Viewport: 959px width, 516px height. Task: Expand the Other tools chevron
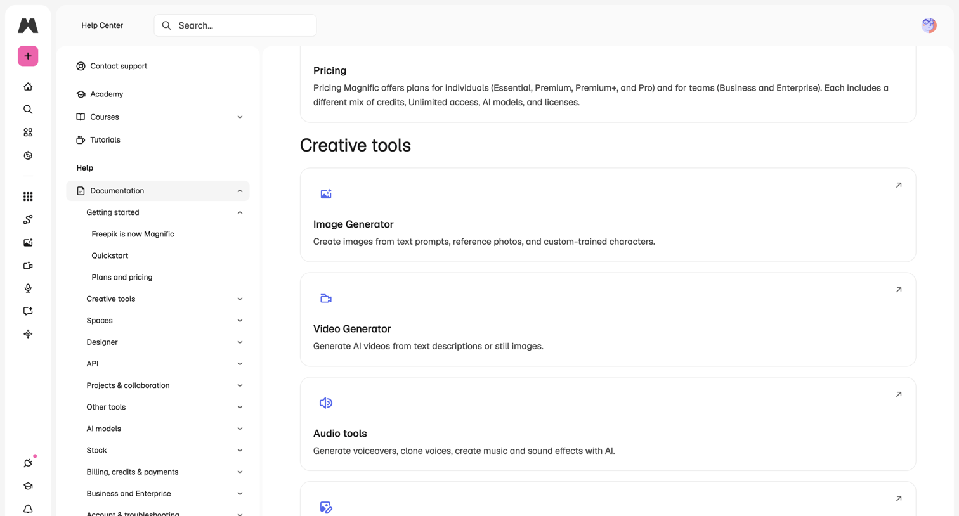(x=240, y=407)
